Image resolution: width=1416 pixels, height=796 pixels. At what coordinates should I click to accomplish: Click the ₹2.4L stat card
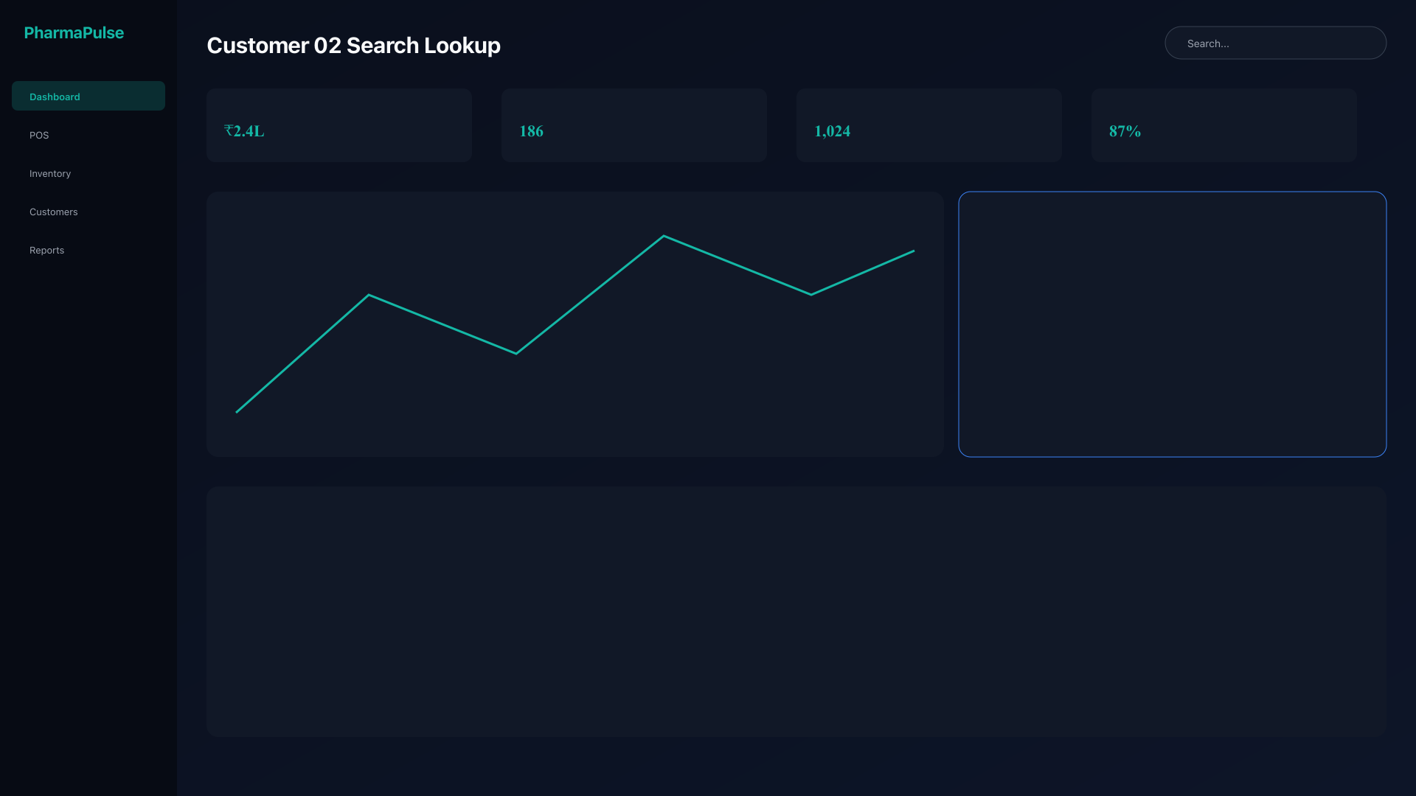(x=339, y=125)
